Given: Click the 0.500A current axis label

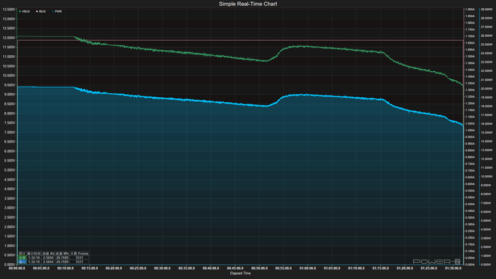Looking at the screenshot, I should (470, 198).
